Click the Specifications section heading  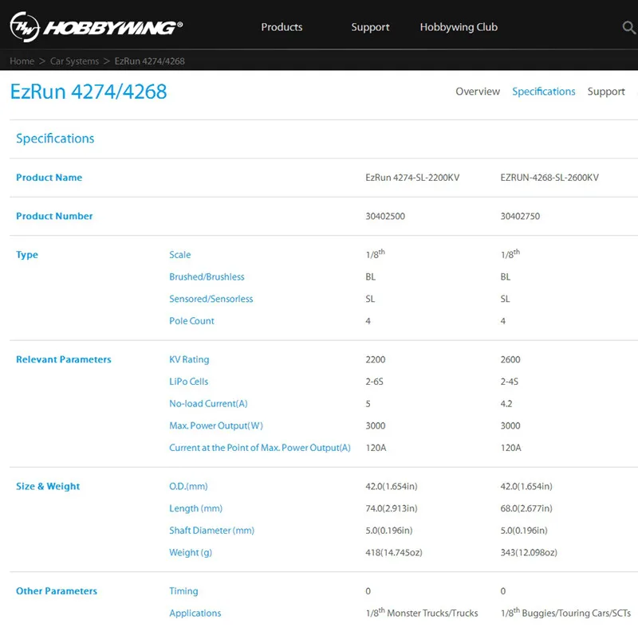(x=55, y=139)
